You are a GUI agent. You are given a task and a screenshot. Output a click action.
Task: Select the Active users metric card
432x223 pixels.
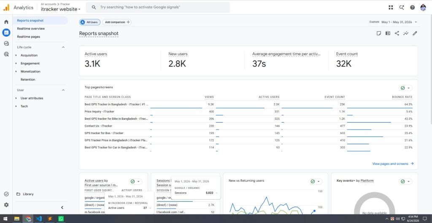tap(120, 61)
